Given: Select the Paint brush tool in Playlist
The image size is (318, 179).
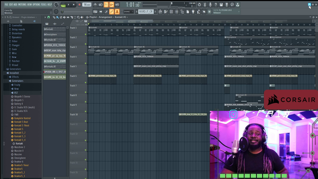Looking at the screenshot, I should pos(58,17).
